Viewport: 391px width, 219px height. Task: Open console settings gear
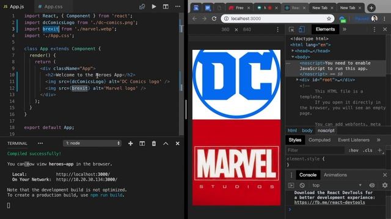point(385,186)
